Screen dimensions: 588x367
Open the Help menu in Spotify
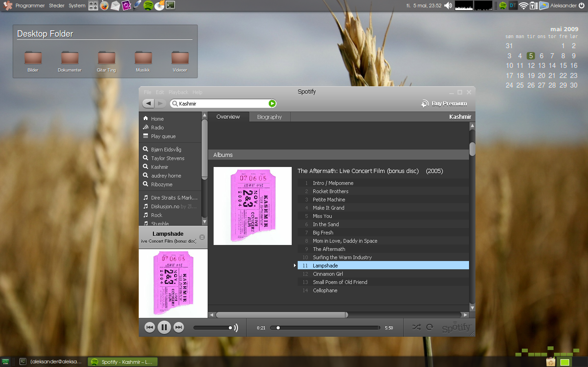click(x=198, y=92)
